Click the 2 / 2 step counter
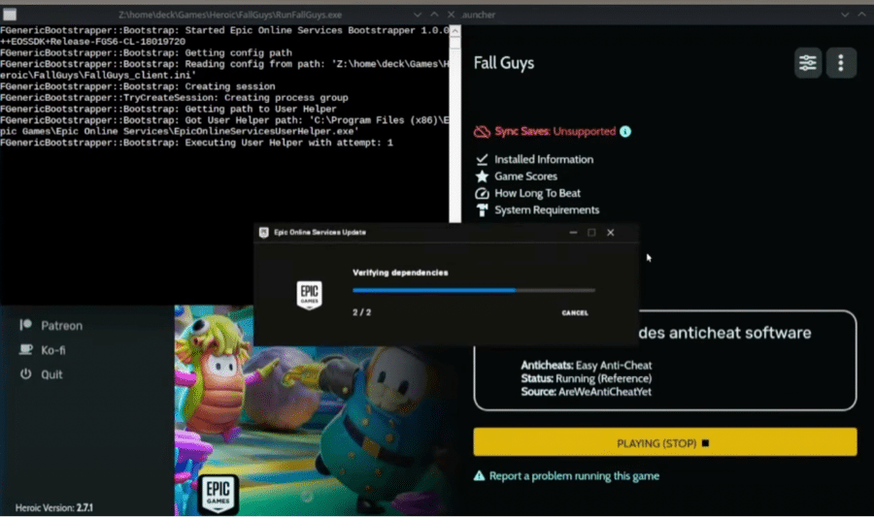The image size is (874, 517). (x=362, y=312)
